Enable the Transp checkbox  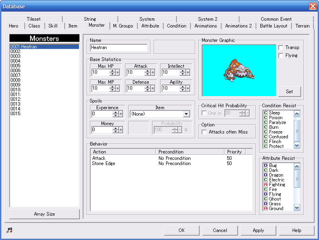(x=281, y=47)
